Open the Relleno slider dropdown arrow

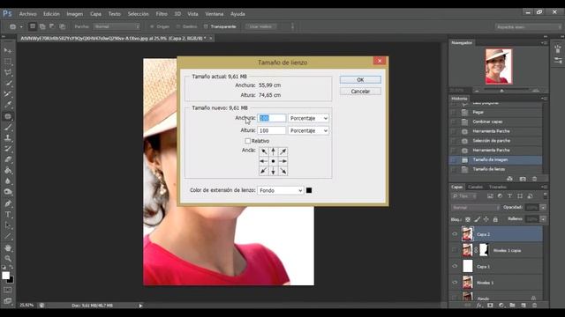click(543, 219)
